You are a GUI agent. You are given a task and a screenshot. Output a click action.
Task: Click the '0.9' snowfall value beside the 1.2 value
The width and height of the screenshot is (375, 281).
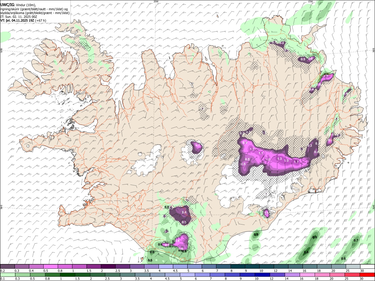pyautogui.click(x=245, y=143)
